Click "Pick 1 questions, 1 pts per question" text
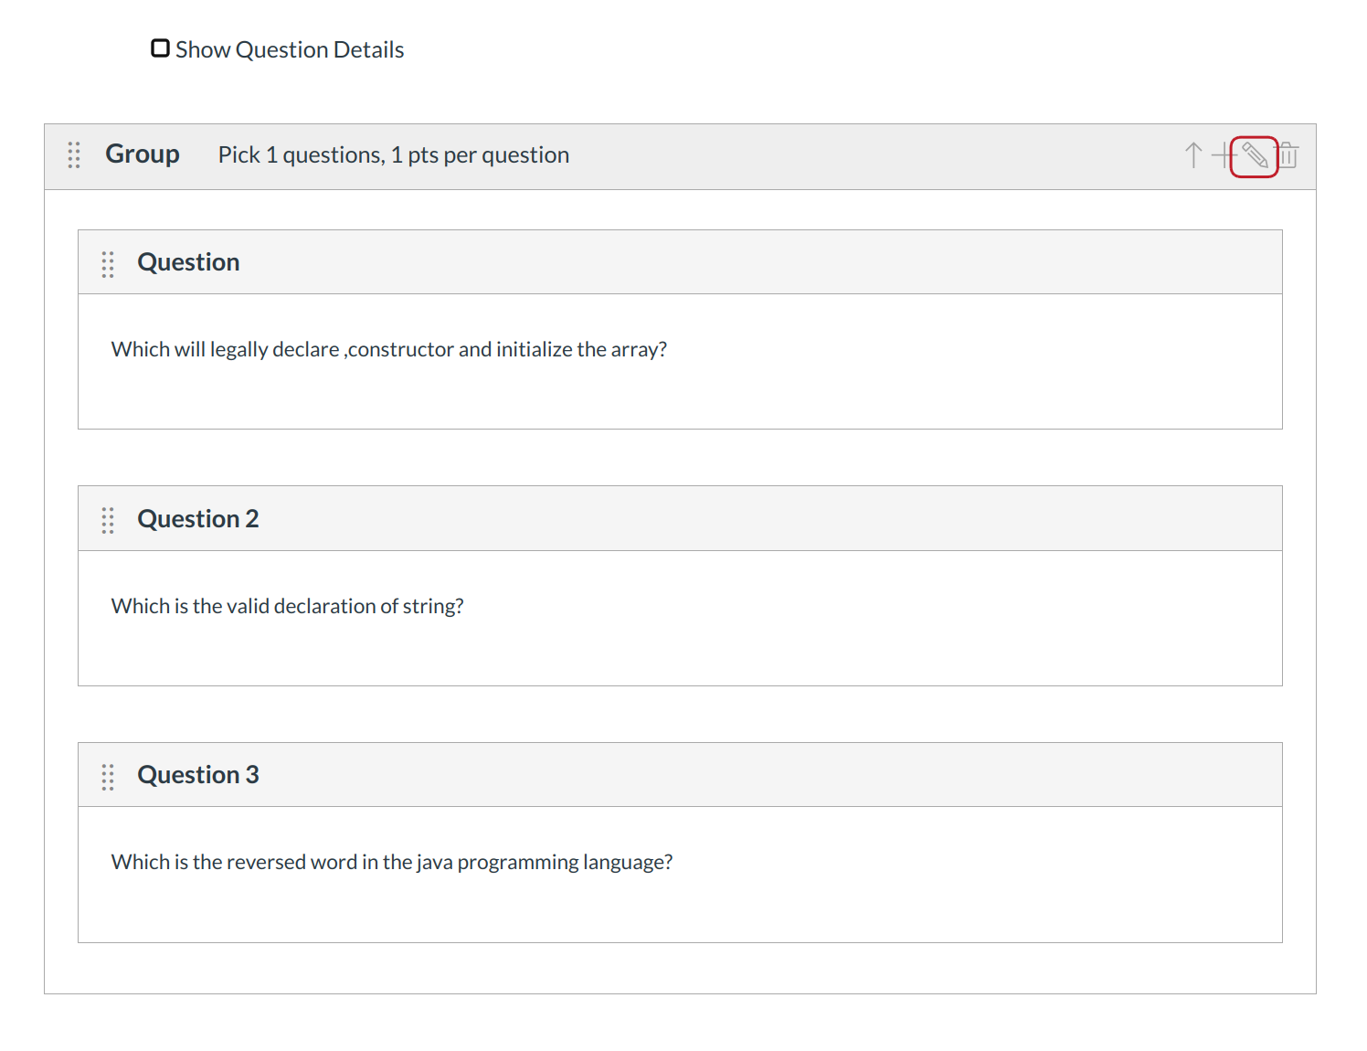The image size is (1367, 1051). tap(393, 155)
